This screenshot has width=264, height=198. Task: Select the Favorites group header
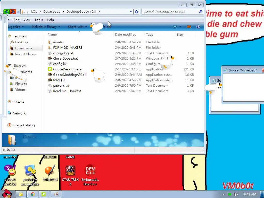pyautogui.click(x=19, y=36)
